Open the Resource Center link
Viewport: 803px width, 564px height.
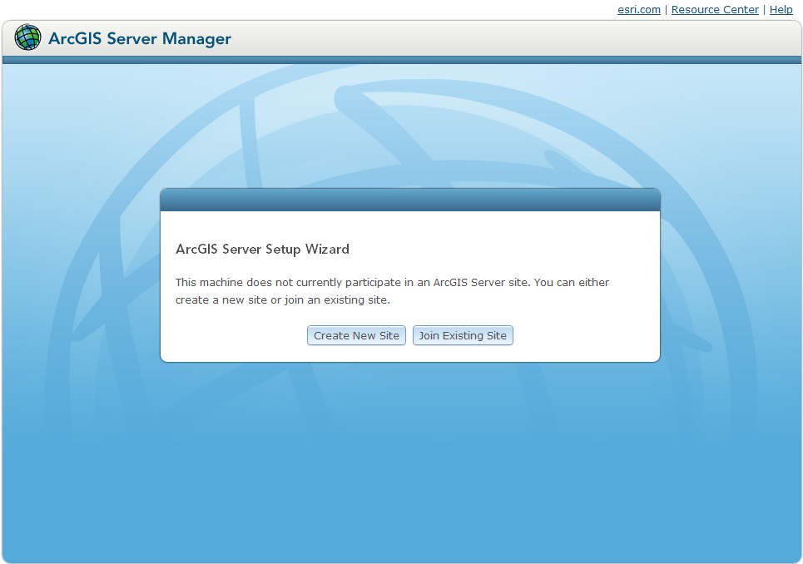[715, 10]
